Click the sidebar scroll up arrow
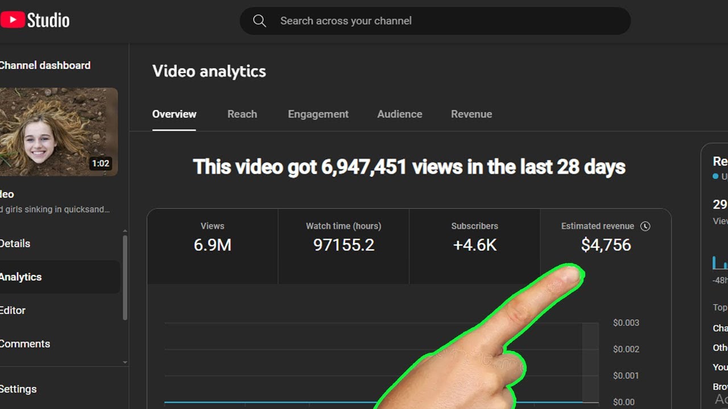The image size is (728, 409). (x=125, y=231)
